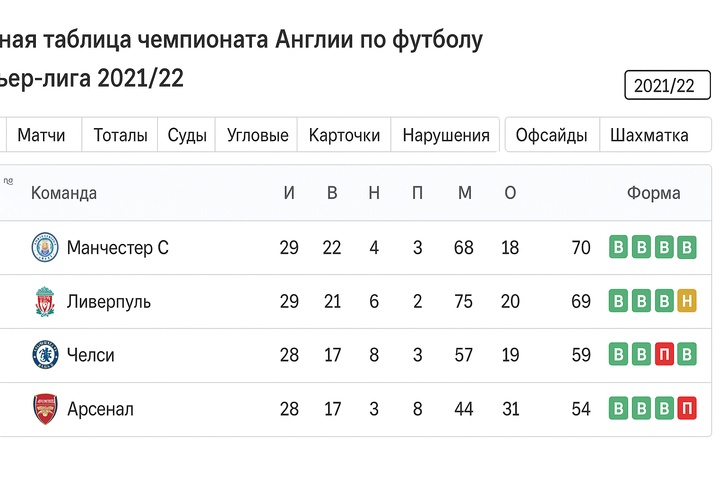Select the red П form badge for Челси
Screen dimensions: 726x484
[665, 355]
